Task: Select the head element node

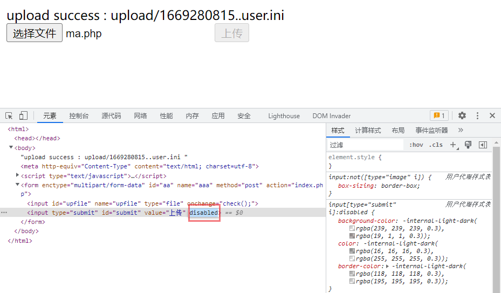Action: tap(37, 139)
